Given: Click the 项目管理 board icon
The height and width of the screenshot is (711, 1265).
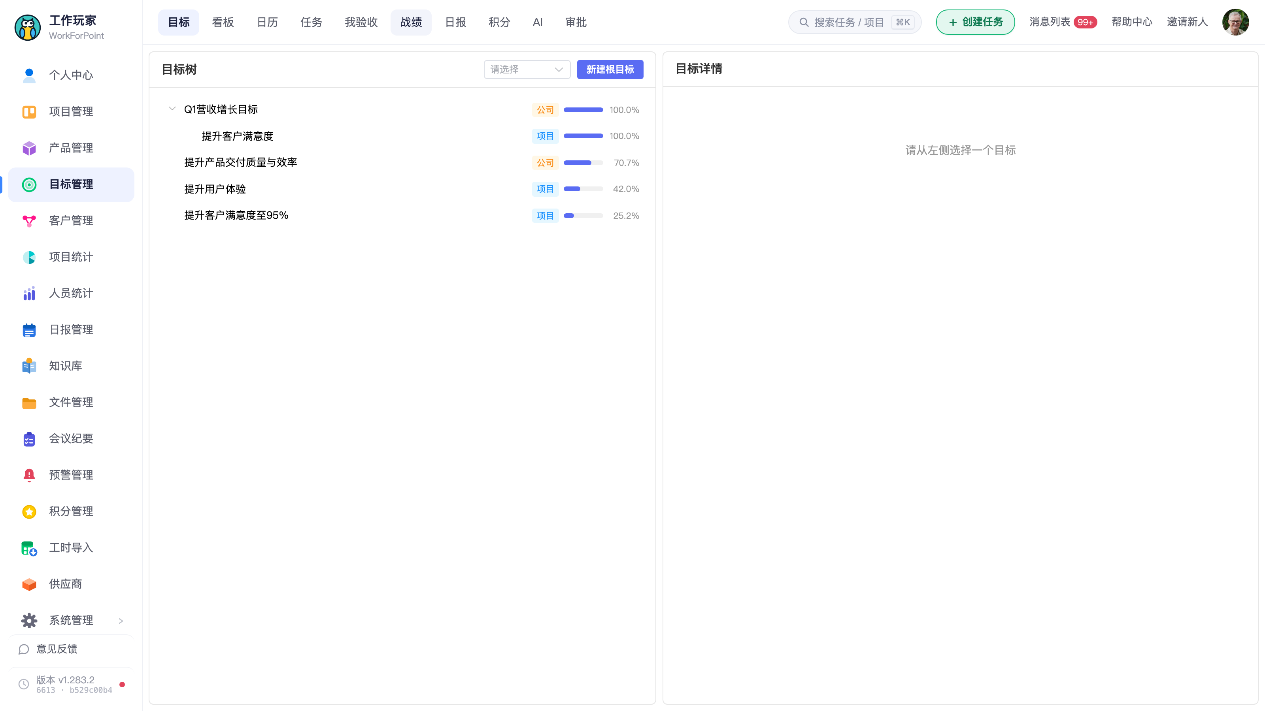Looking at the screenshot, I should pos(29,112).
